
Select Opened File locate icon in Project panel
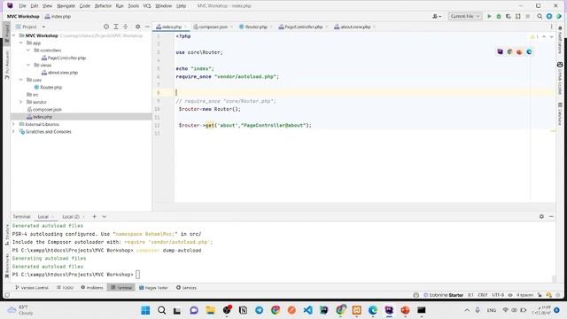(x=106, y=27)
